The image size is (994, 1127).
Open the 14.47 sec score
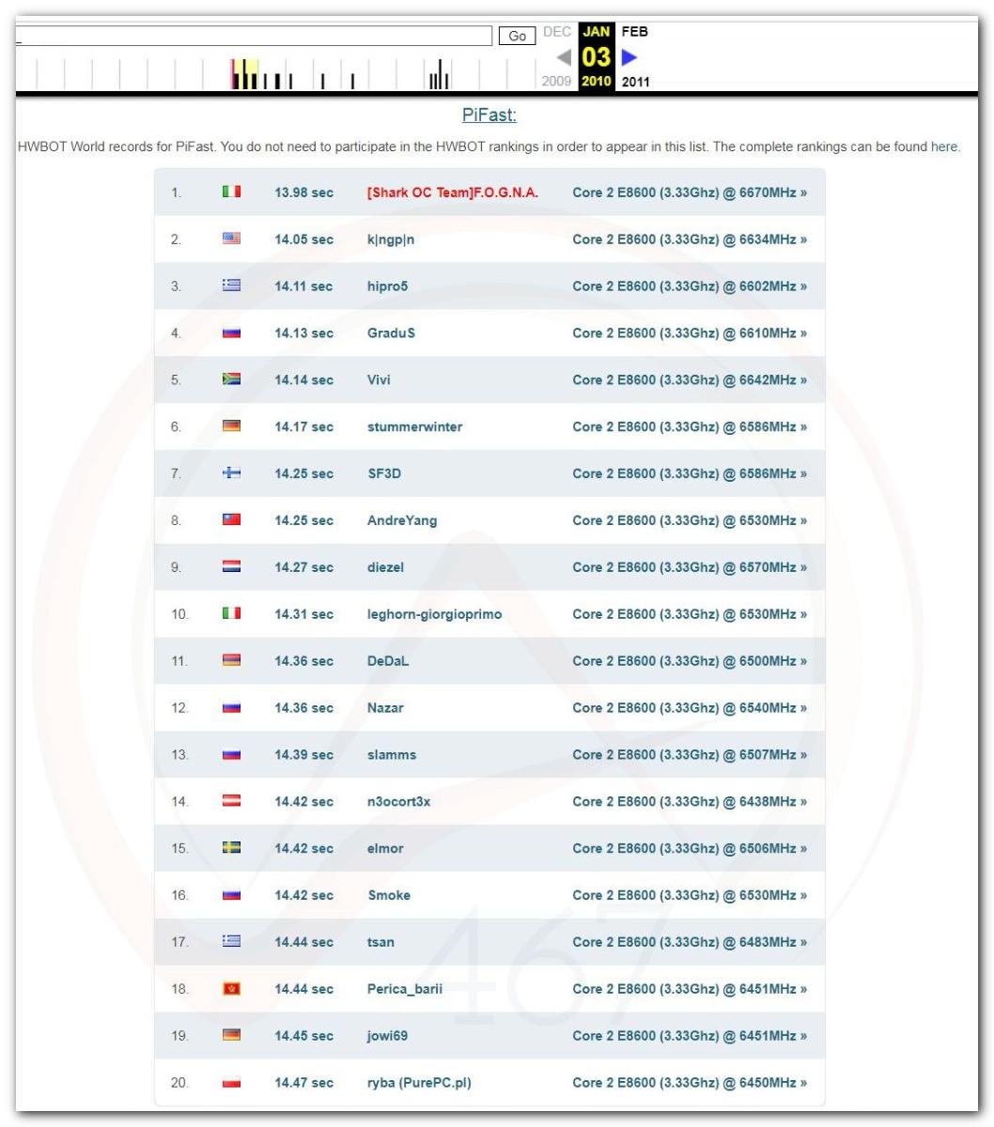(x=303, y=1083)
